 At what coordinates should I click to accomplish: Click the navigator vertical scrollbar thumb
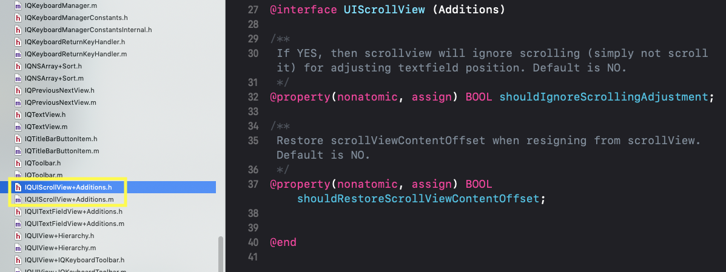(x=220, y=254)
